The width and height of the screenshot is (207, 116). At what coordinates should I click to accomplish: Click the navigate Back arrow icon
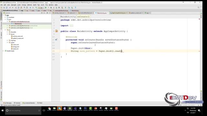pos(30,8)
